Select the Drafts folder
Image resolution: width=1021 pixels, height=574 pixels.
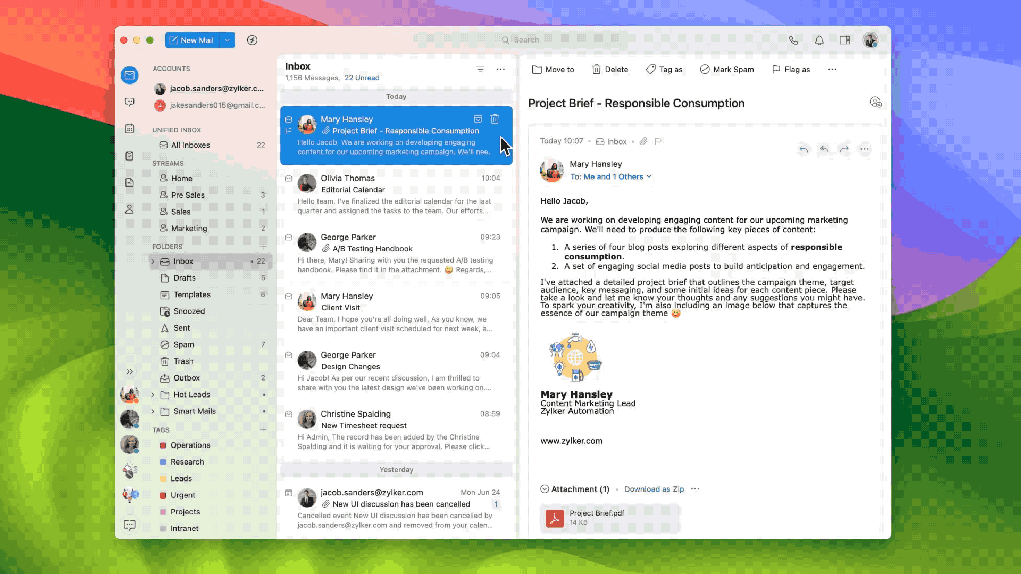click(x=184, y=278)
